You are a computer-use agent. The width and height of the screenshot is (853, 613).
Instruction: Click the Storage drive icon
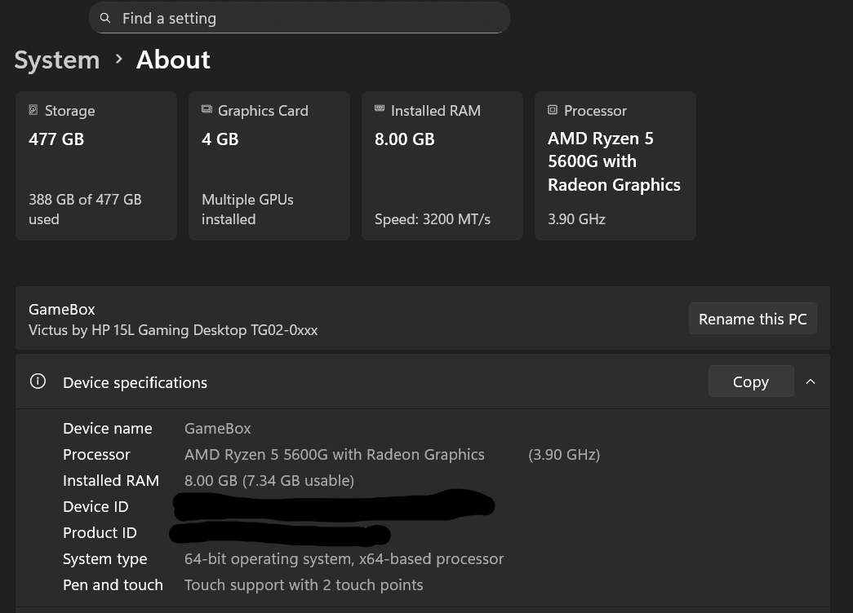(x=33, y=110)
